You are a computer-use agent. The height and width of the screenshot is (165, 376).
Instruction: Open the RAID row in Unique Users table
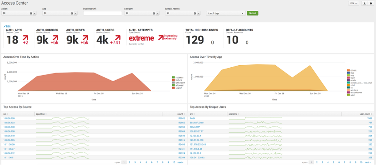point(192,118)
